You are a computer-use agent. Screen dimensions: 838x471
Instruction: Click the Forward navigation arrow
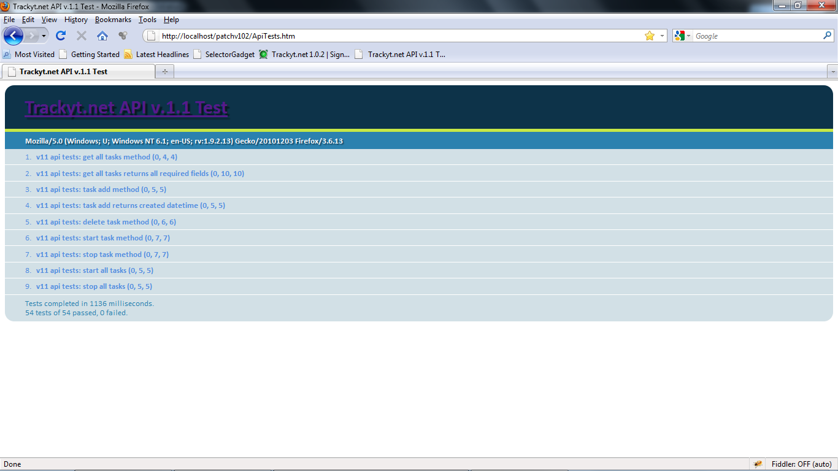31,36
